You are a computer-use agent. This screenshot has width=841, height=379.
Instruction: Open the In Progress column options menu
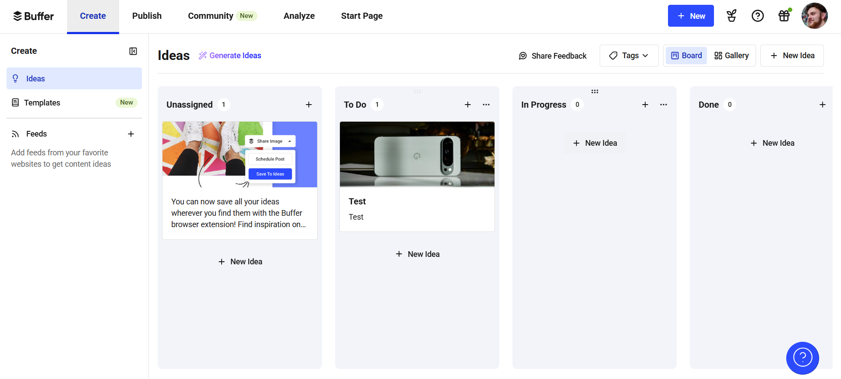664,105
